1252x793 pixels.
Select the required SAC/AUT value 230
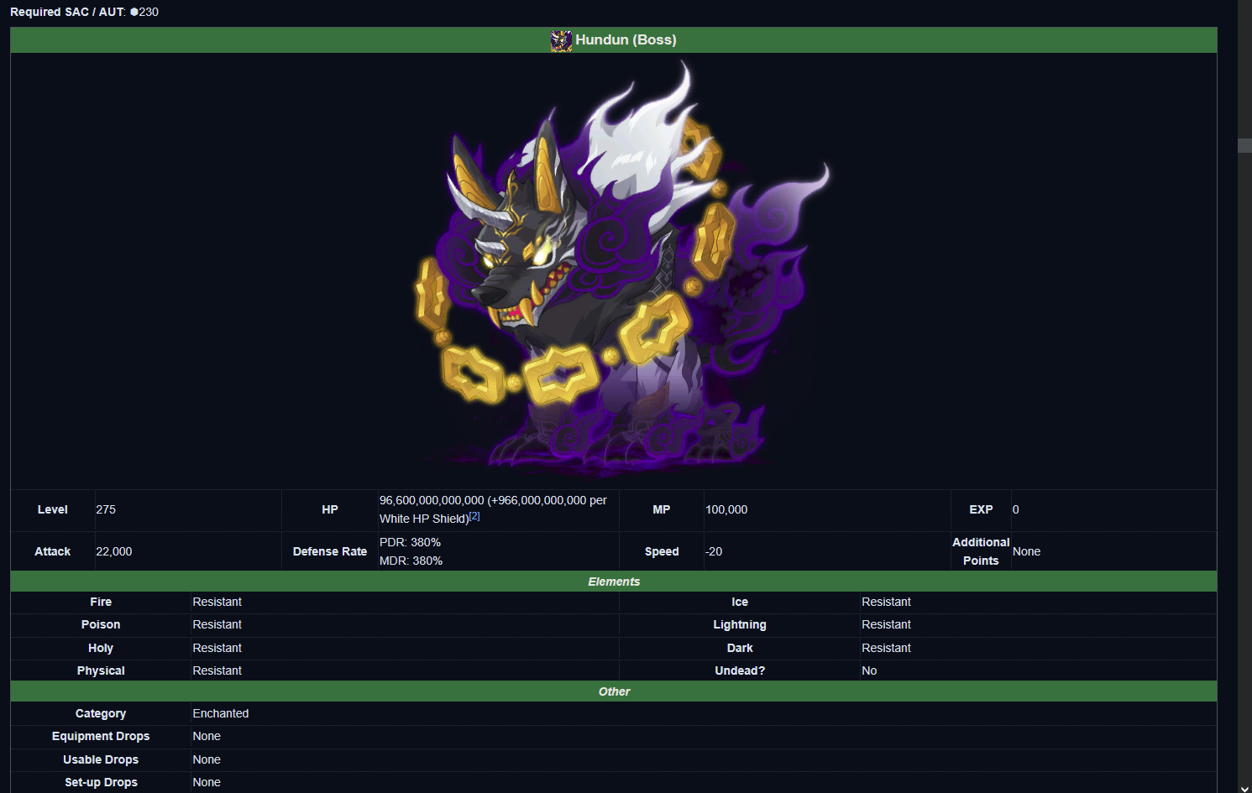coord(149,12)
